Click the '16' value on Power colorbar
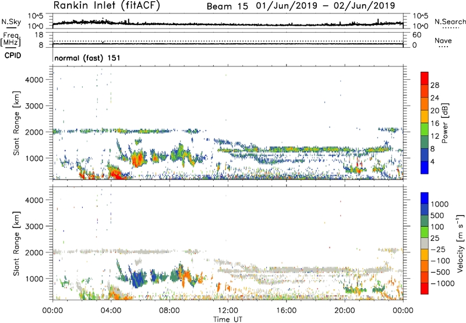466x323 pixels. (435, 123)
